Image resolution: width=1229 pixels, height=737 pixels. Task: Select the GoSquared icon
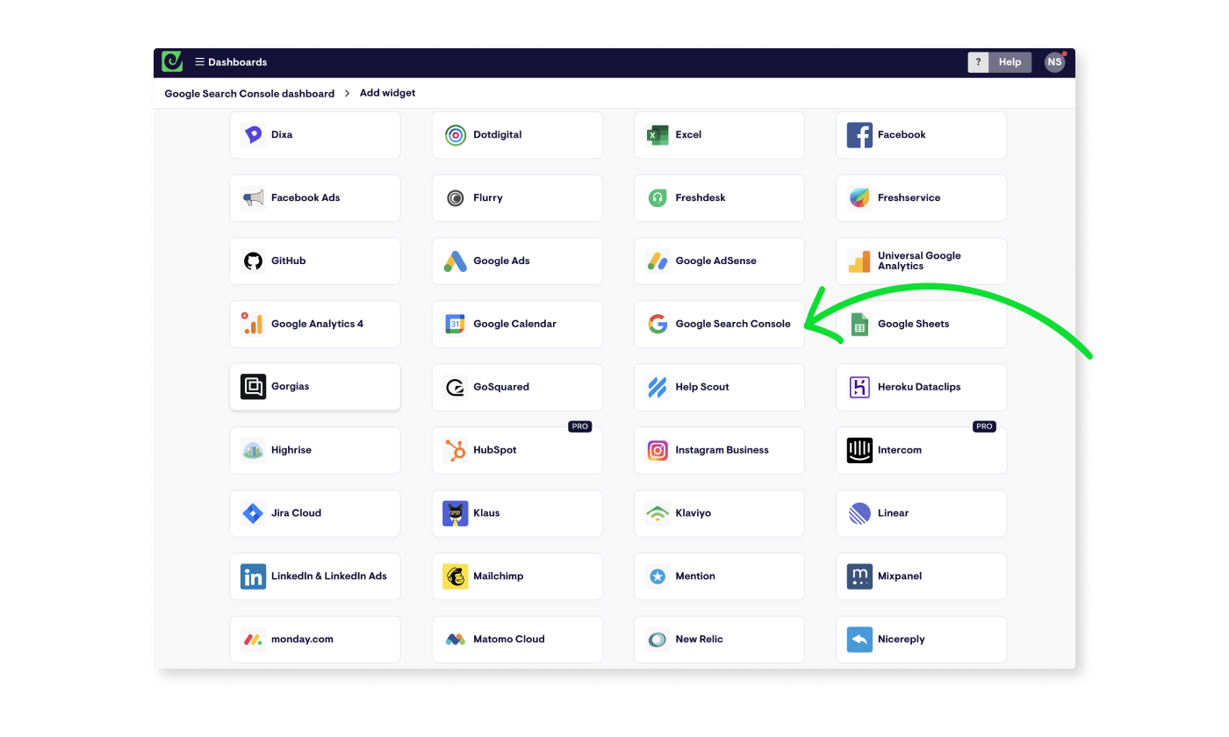click(x=456, y=387)
